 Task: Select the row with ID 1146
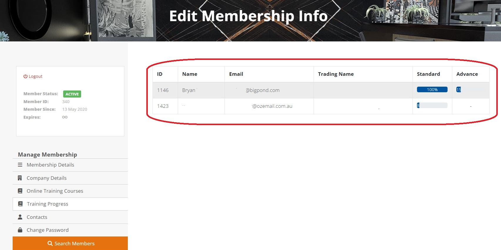[163, 90]
